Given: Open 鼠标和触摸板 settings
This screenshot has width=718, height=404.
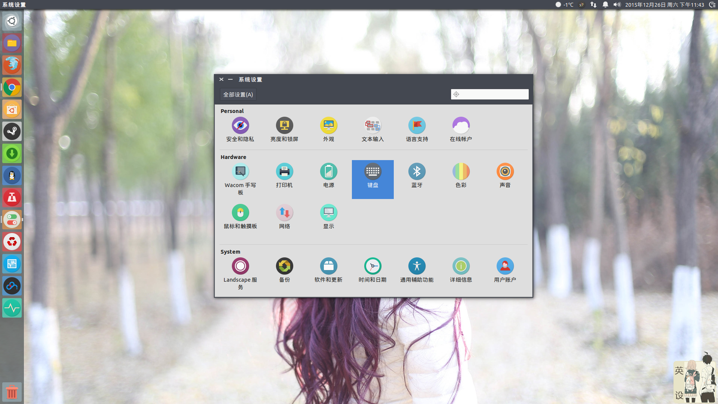Looking at the screenshot, I should click(240, 217).
